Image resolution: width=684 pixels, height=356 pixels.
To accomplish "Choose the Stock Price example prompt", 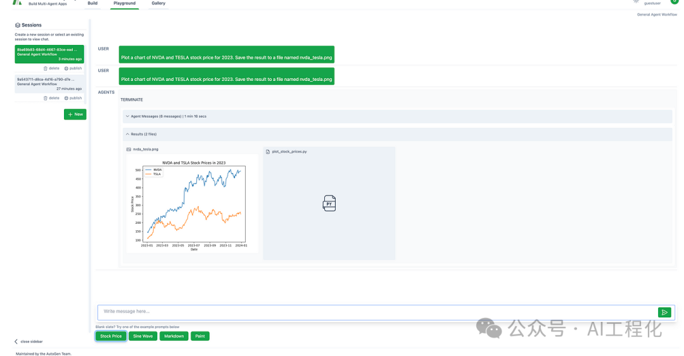I will [x=111, y=336].
